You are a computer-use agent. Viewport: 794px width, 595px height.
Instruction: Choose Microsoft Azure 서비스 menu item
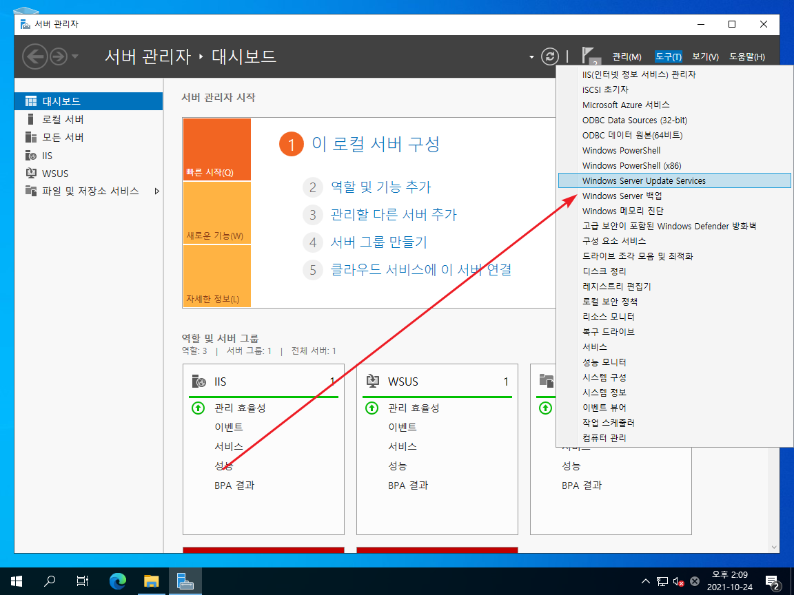click(x=675, y=105)
